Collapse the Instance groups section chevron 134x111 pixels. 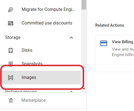coord(72,91)
